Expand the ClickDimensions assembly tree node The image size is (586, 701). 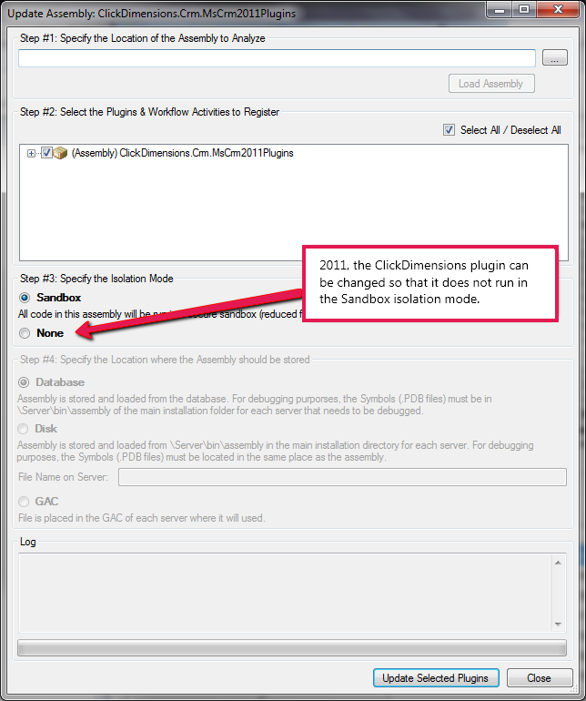coord(31,153)
